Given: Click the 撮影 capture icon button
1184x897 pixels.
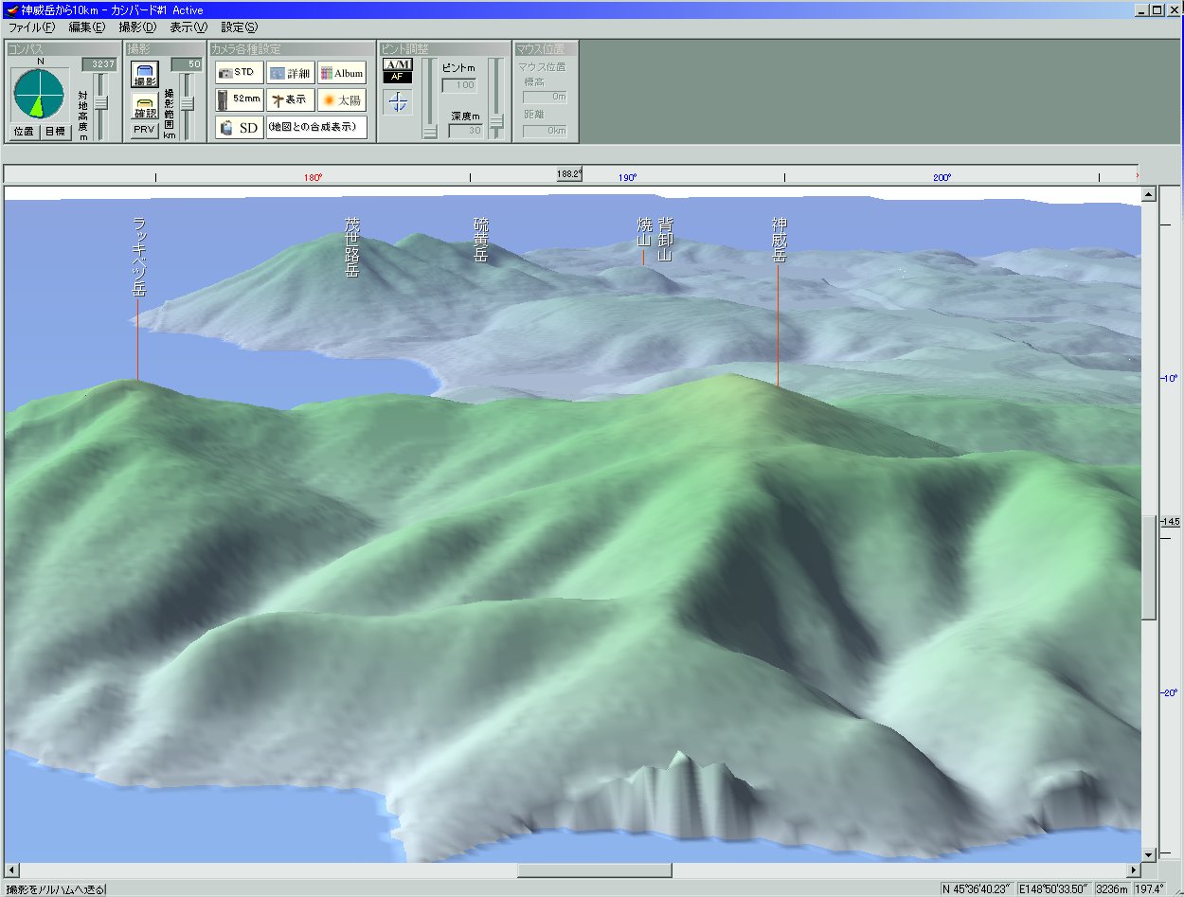Looking at the screenshot, I should (144, 76).
